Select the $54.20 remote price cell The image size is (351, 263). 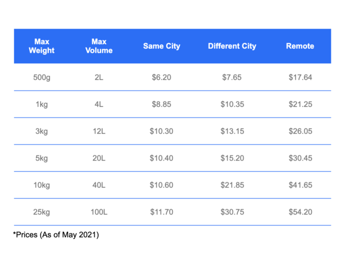click(x=300, y=212)
